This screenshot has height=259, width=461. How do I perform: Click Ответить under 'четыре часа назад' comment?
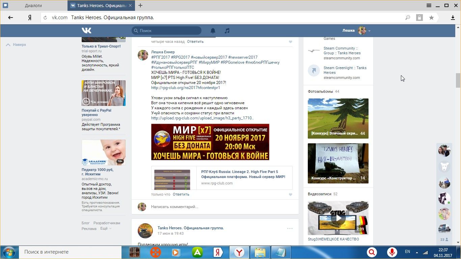pyautogui.click(x=195, y=41)
